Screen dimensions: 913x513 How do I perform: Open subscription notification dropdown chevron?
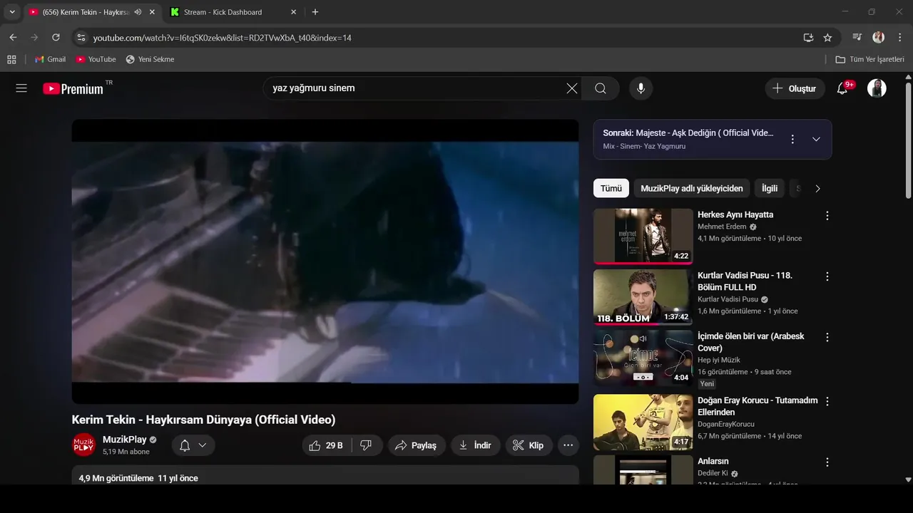[x=203, y=445]
